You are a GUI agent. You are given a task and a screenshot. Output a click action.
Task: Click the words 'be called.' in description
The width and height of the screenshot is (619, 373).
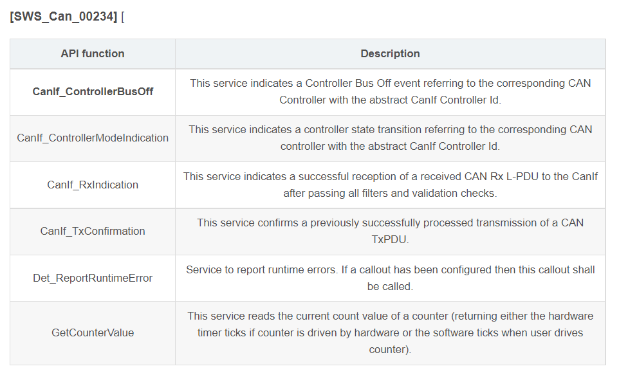390,286
